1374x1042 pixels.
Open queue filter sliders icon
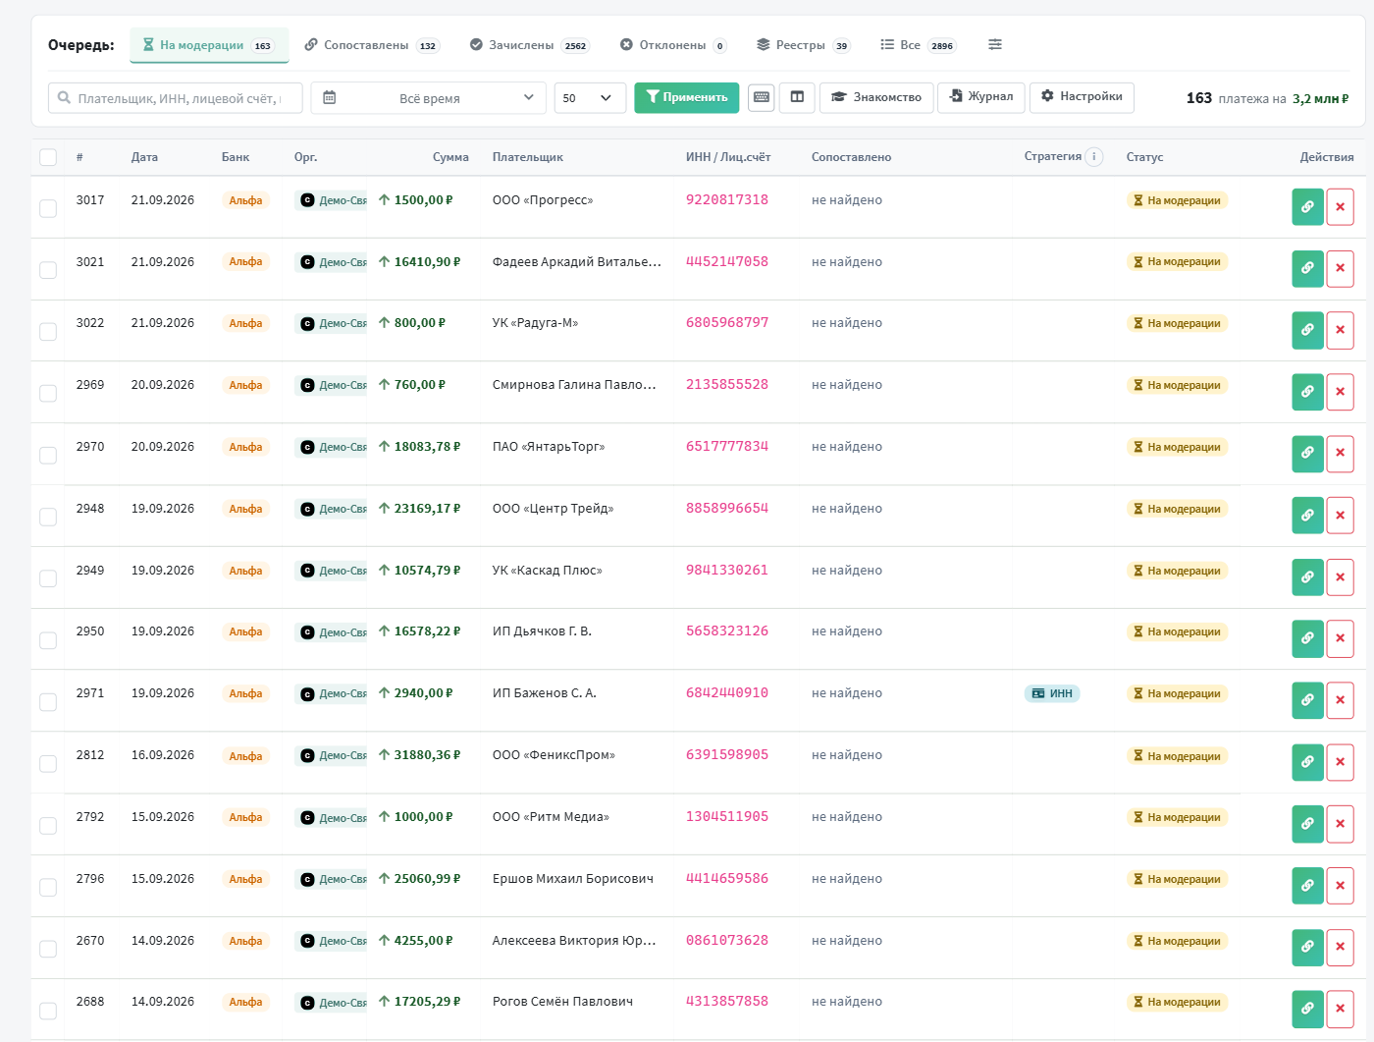995,44
